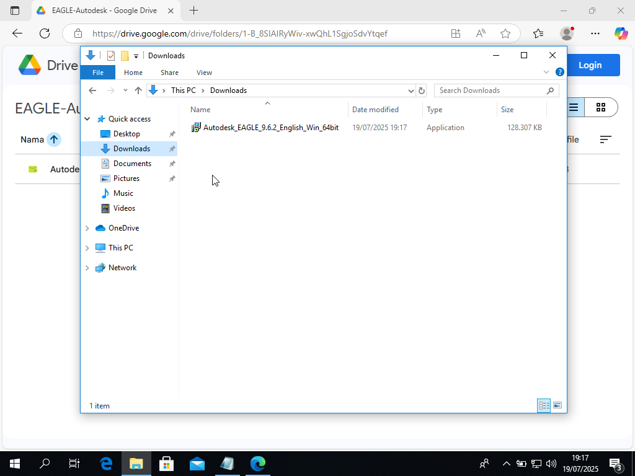Open Microsoft Store from the taskbar
The width and height of the screenshot is (635, 476).
click(x=166, y=464)
